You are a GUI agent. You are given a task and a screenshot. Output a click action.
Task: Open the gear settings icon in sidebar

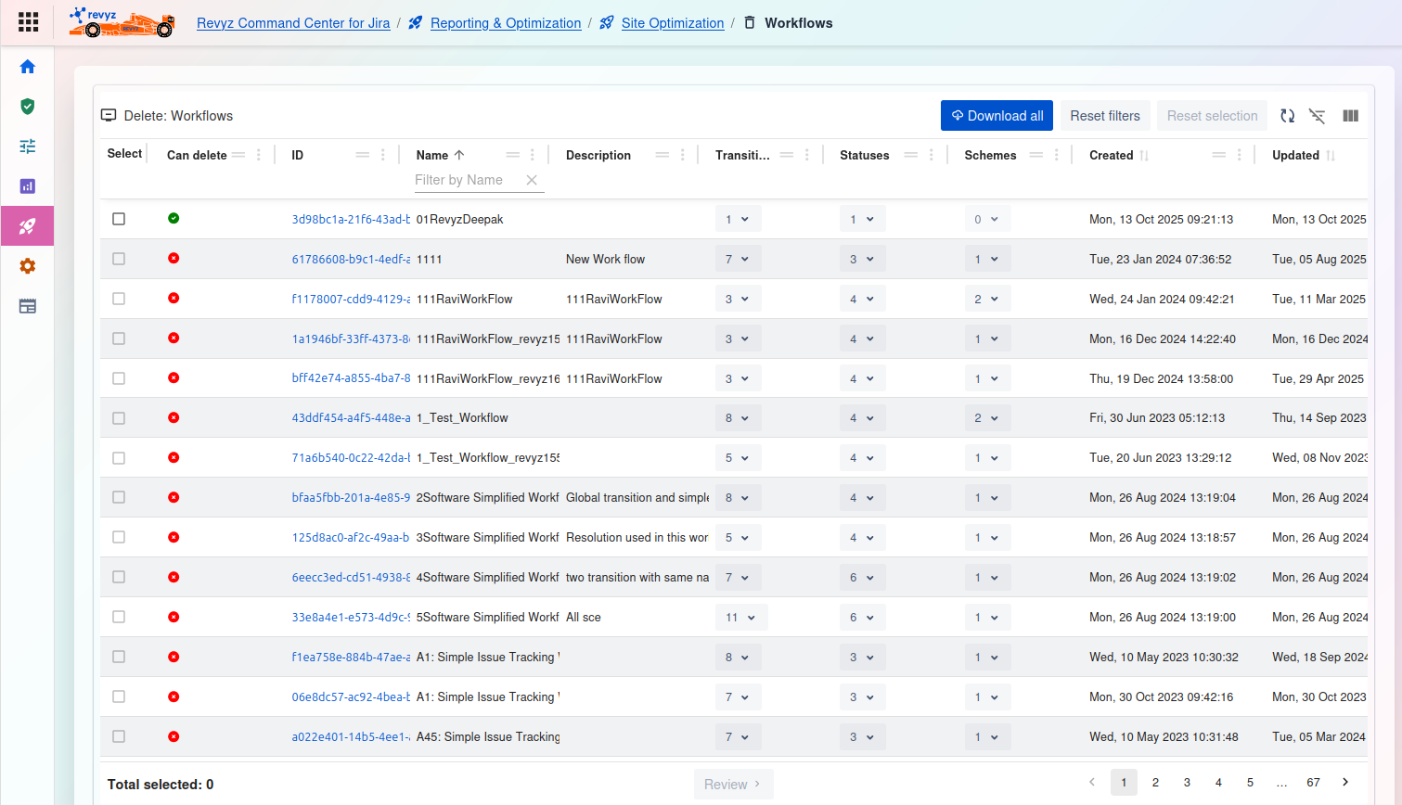pos(28,266)
